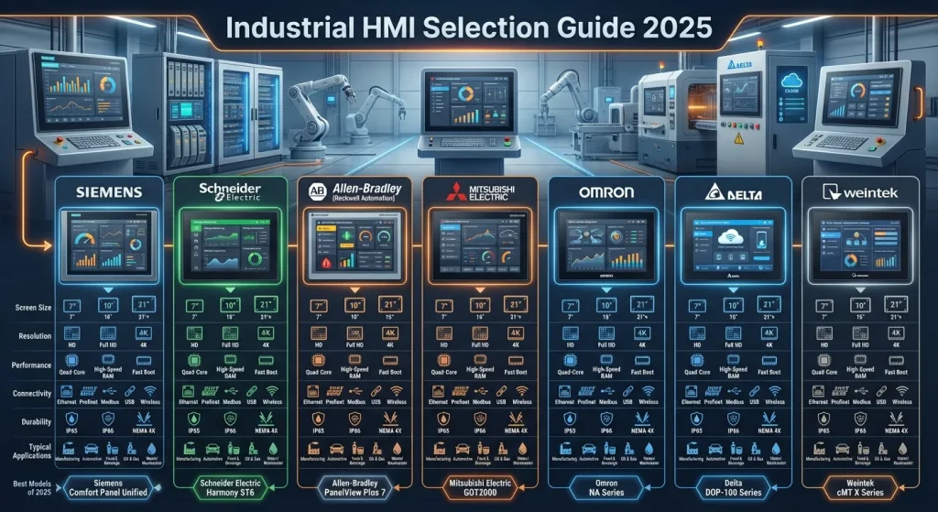This screenshot has width=938, height=512.
Task: Click the "Connectivity" row label
Action: pos(32,394)
